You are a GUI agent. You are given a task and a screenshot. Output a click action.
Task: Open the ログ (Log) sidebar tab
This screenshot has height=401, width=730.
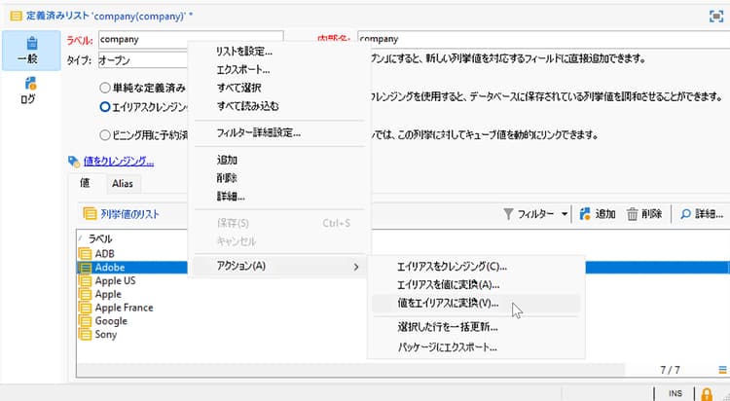pos(29,91)
